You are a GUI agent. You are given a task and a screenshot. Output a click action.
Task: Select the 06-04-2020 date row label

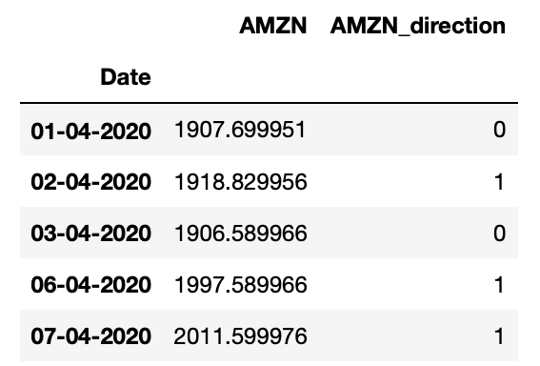point(90,285)
